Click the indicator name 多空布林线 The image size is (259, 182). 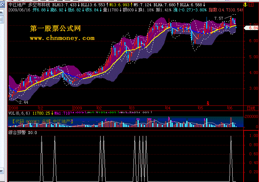click(39, 5)
